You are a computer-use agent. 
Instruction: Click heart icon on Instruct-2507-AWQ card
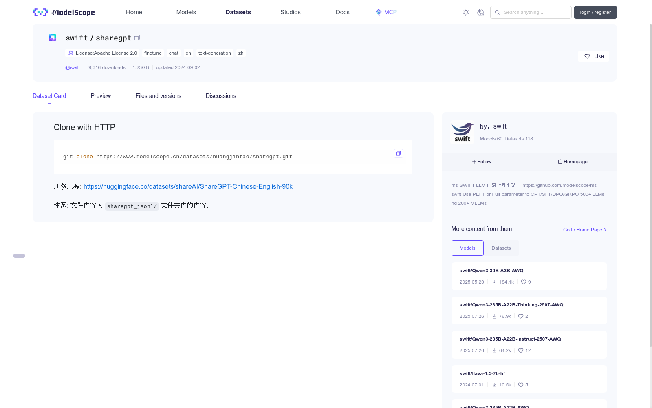(x=521, y=350)
